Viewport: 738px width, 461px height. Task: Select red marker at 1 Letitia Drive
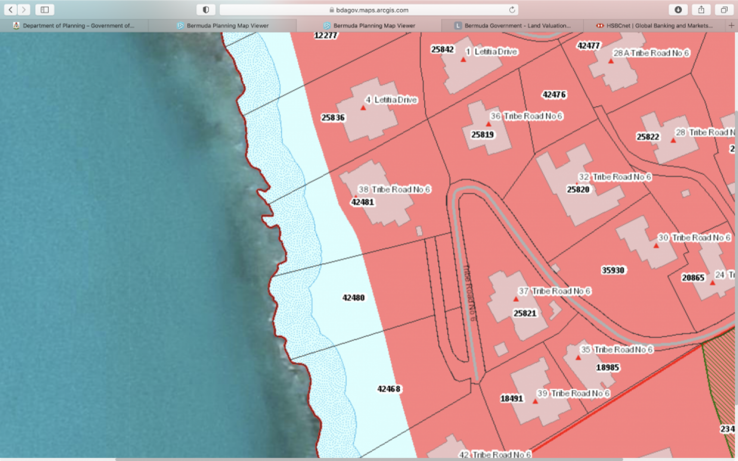click(463, 59)
